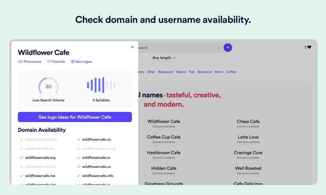326x195 pixels.
Task: Click the syllables sound wave graphic
Action: pos(101,85)
